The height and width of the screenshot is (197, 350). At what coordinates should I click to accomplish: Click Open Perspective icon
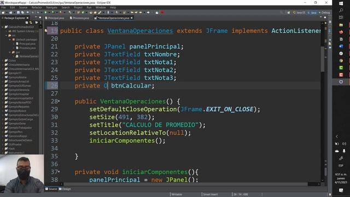tap(288, 13)
